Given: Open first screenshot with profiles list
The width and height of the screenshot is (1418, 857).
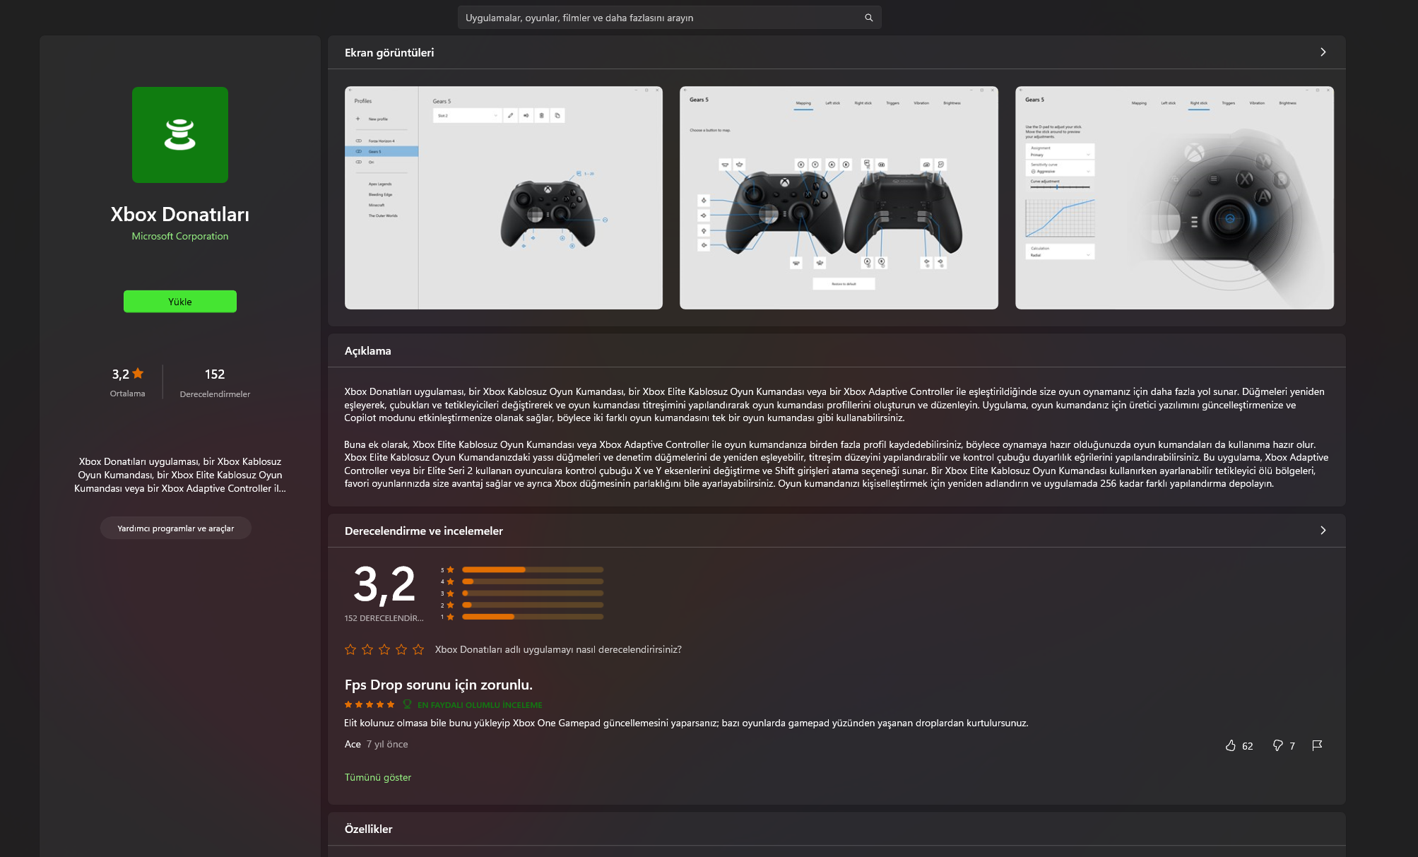Looking at the screenshot, I should [504, 198].
